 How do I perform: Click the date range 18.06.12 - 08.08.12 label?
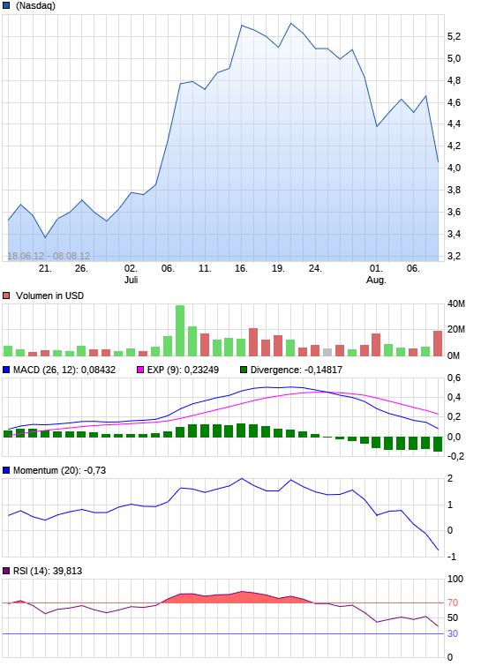pyautogui.click(x=49, y=256)
